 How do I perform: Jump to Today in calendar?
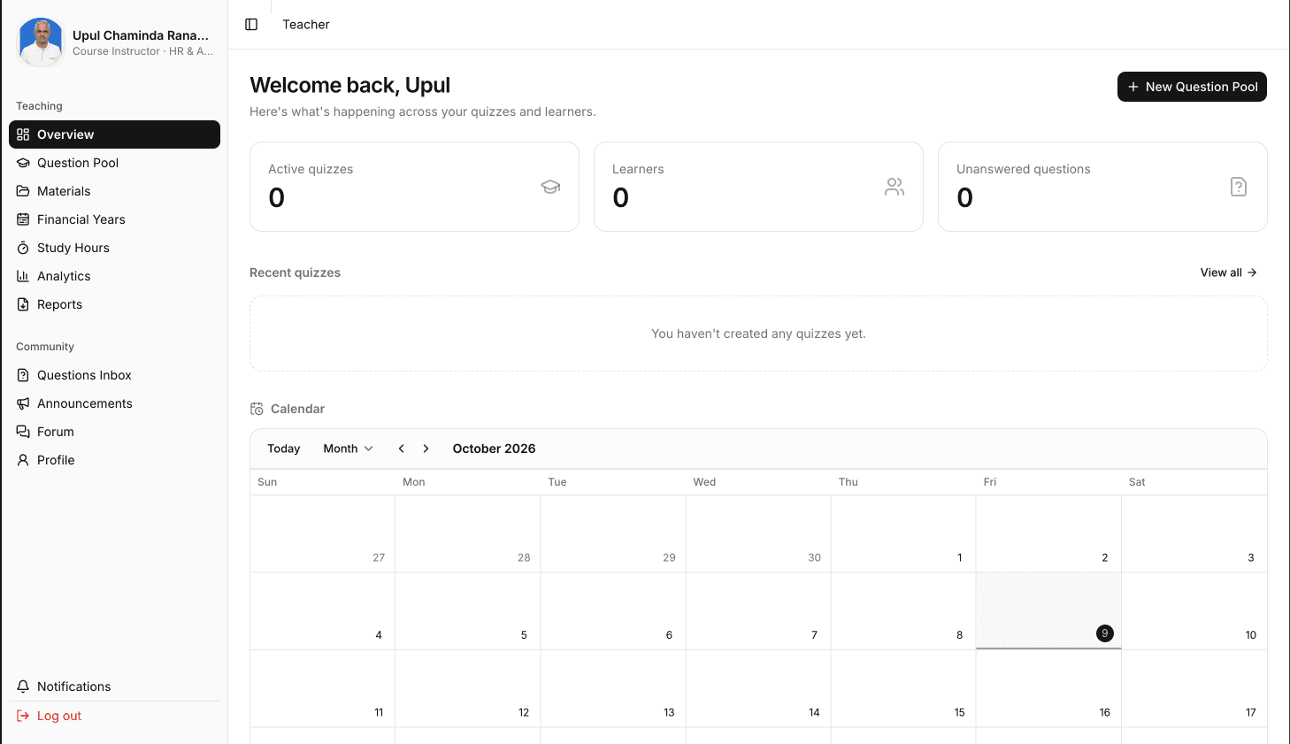point(284,449)
